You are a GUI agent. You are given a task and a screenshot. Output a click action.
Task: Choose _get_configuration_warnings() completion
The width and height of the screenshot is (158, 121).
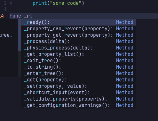tap(79, 105)
